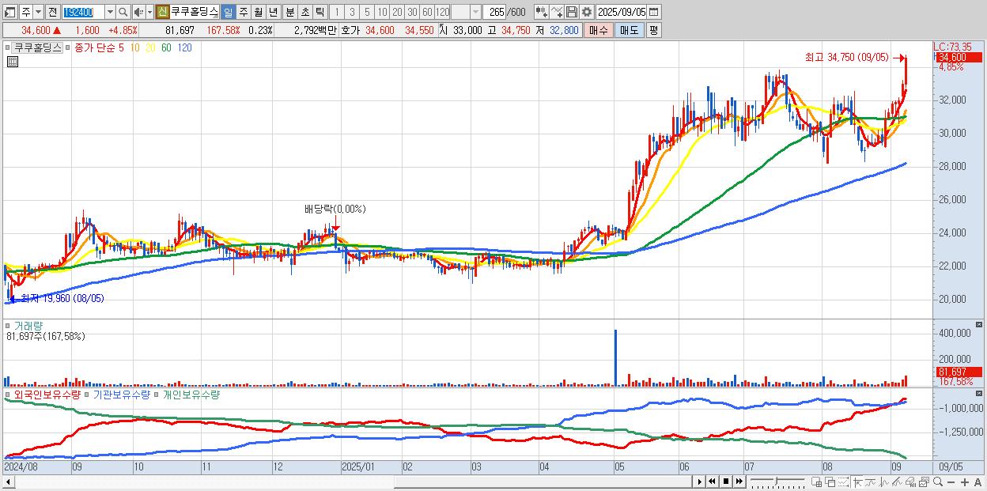Click the stop button in bottom controls
This screenshot has width=987, height=491.
(x=725, y=482)
